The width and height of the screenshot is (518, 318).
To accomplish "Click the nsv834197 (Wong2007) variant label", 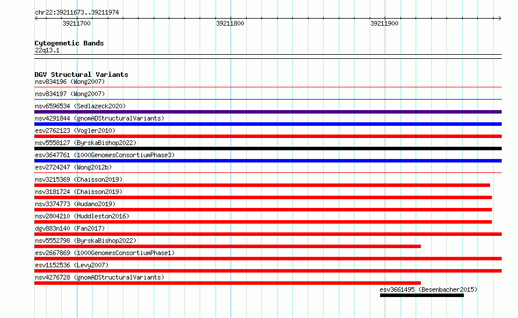I will [x=70, y=94].
